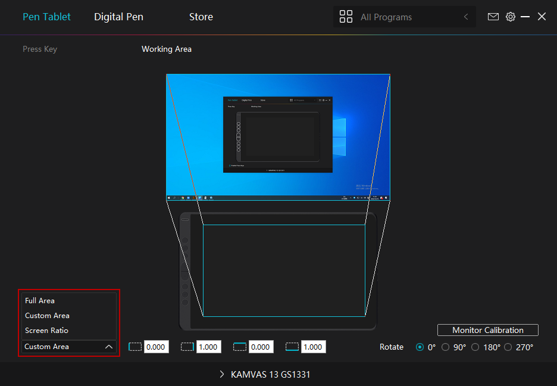Screen dimensions: 557x386
Task: Minimize the tablet driver window
Action: coord(525,17)
